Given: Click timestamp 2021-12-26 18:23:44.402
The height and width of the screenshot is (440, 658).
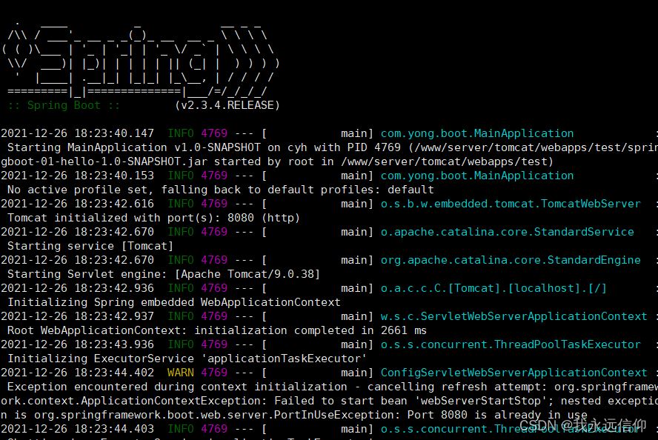Looking at the screenshot, I should pyautogui.click(x=77, y=373).
